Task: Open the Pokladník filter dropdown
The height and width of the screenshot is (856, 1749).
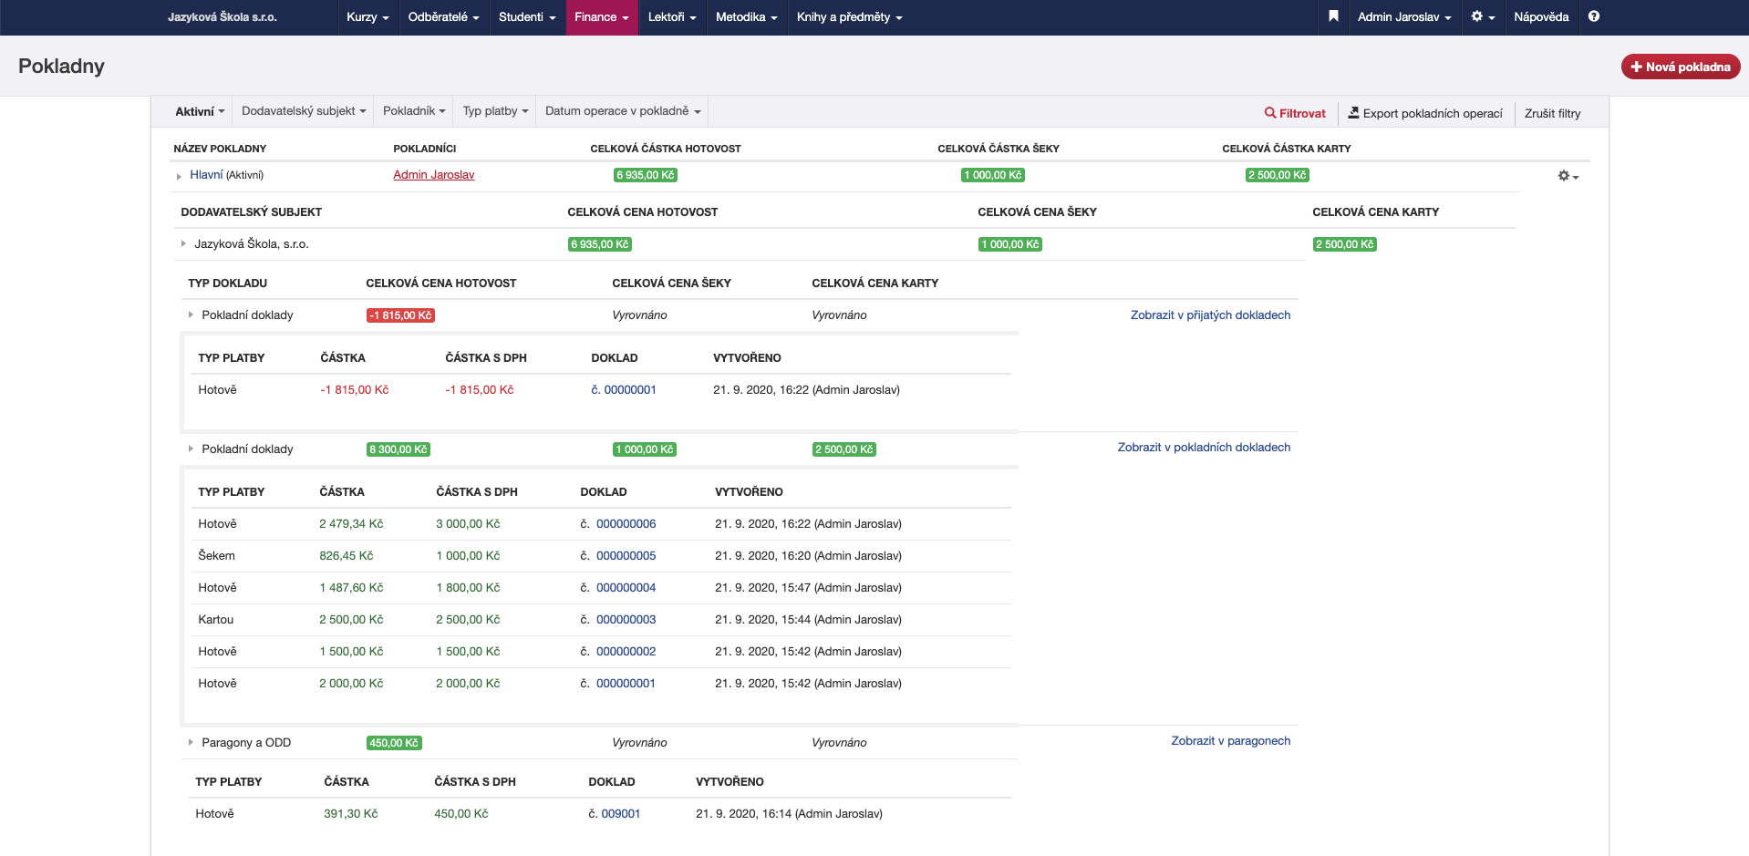Action: coord(414,111)
